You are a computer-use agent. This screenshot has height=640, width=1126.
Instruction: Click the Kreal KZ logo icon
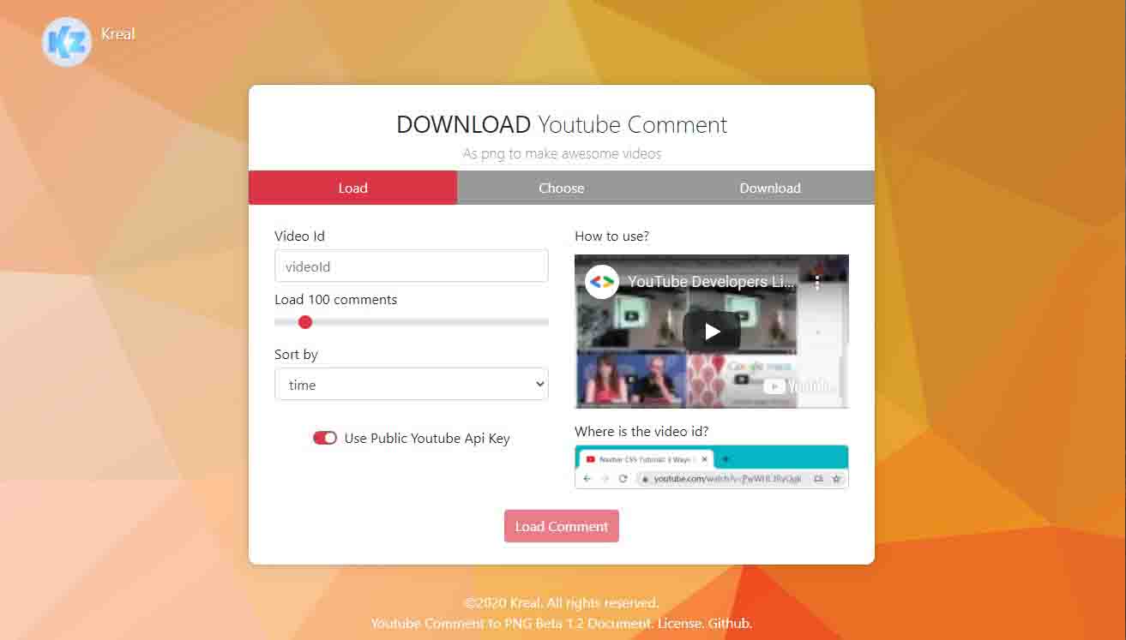coord(67,42)
